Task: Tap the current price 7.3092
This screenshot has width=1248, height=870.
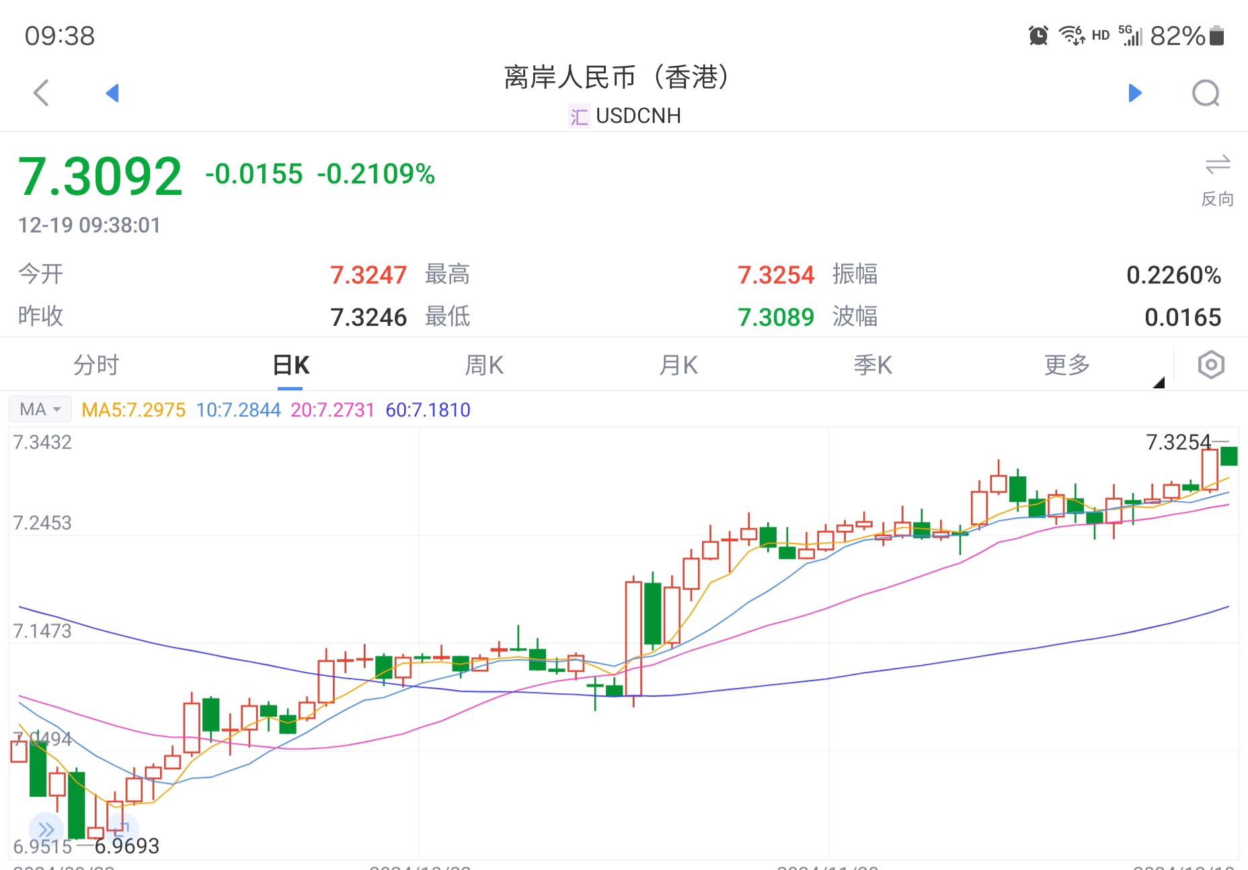Action: coord(100,176)
